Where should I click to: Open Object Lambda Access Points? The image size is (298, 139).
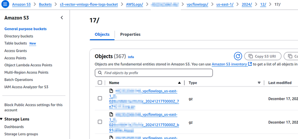tap(28, 65)
